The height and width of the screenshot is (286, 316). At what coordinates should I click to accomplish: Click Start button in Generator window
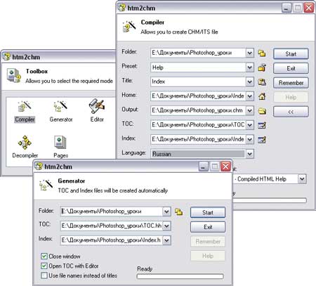208,212
